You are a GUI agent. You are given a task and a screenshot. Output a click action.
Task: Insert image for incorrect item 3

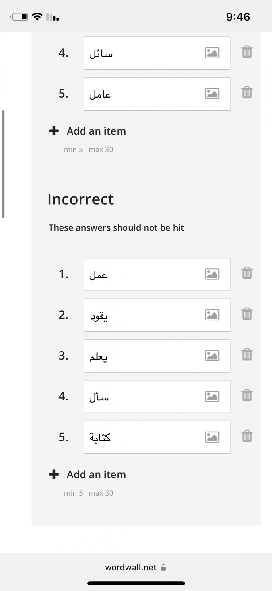pos(212,356)
